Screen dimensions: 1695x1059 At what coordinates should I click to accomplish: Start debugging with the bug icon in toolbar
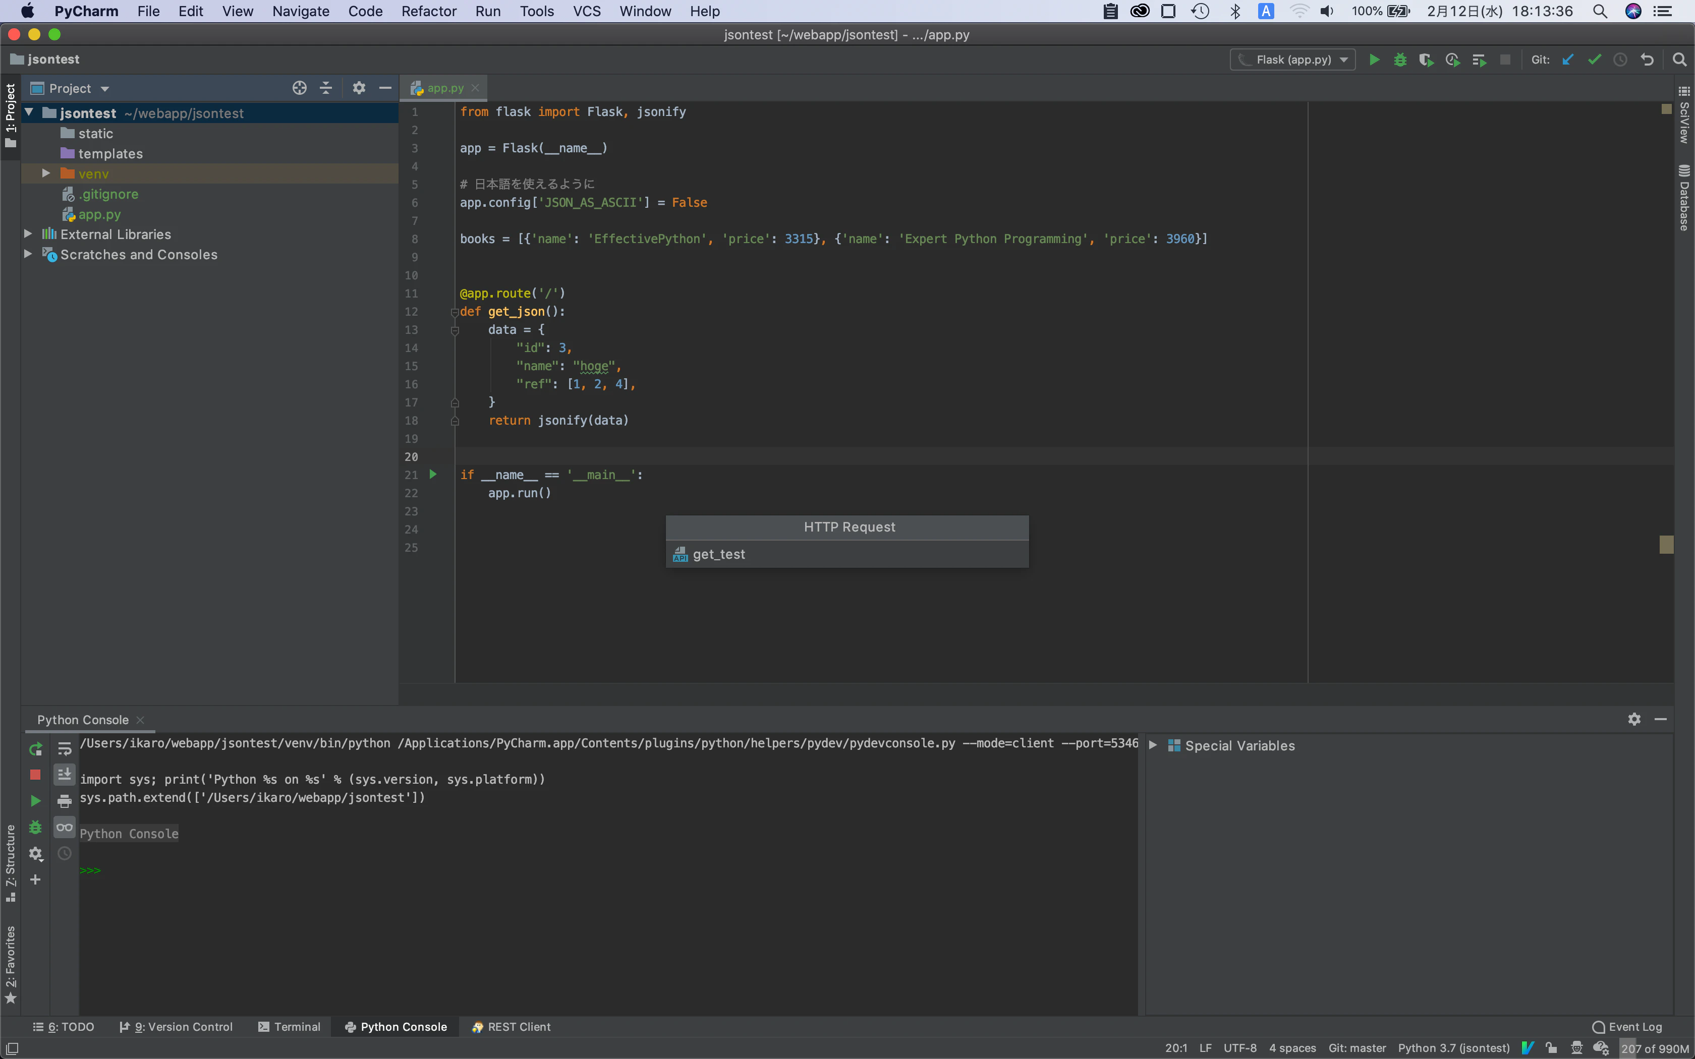[x=1399, y=60]
